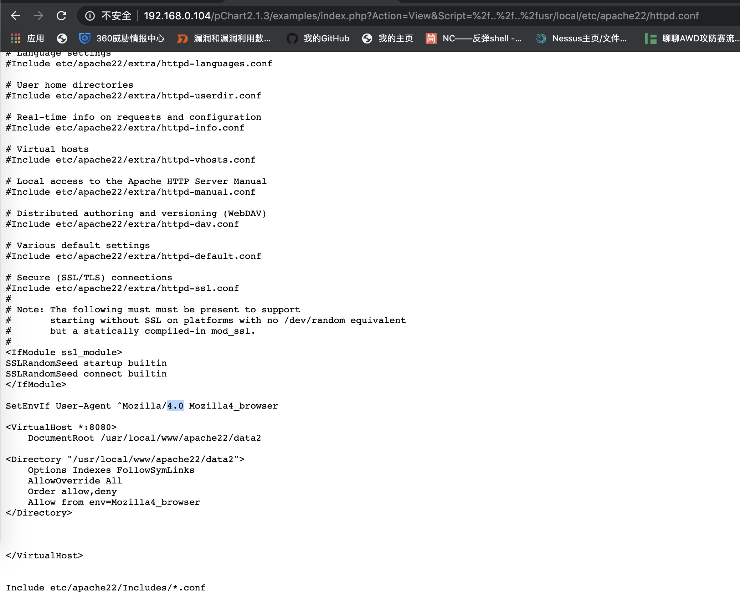Click the globe icon bookmark after 应用
The width and height of the screenshot is (740, 594).
click(62, 39)
